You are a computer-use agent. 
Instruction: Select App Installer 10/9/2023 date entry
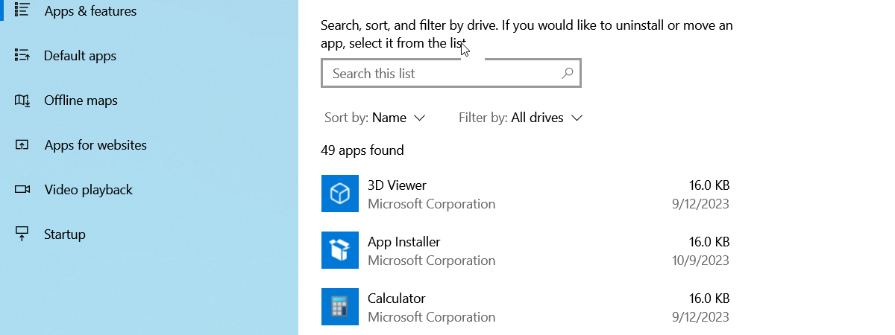[700, 261]
